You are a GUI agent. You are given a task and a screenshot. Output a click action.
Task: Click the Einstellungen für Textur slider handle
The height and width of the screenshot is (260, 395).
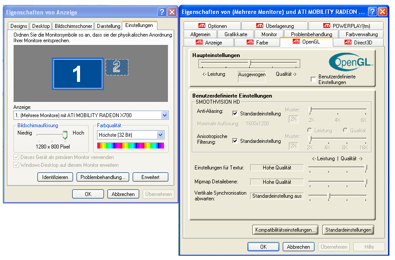click(366, 168)
